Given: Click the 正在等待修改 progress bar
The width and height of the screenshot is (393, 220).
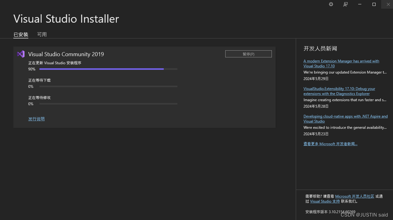Looking at the screenshot, I should (x=108, y=104).
